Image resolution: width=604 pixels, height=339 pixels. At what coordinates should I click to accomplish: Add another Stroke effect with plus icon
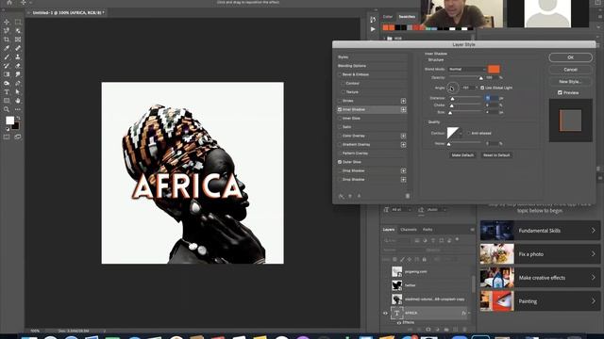(403, 101)
